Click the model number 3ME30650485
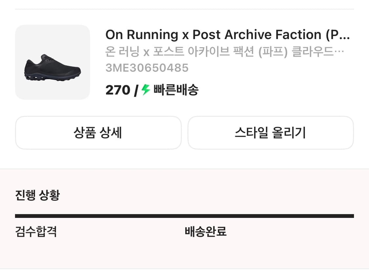The width and height of the screenshot is (369, 277). (x=147, y=68)
